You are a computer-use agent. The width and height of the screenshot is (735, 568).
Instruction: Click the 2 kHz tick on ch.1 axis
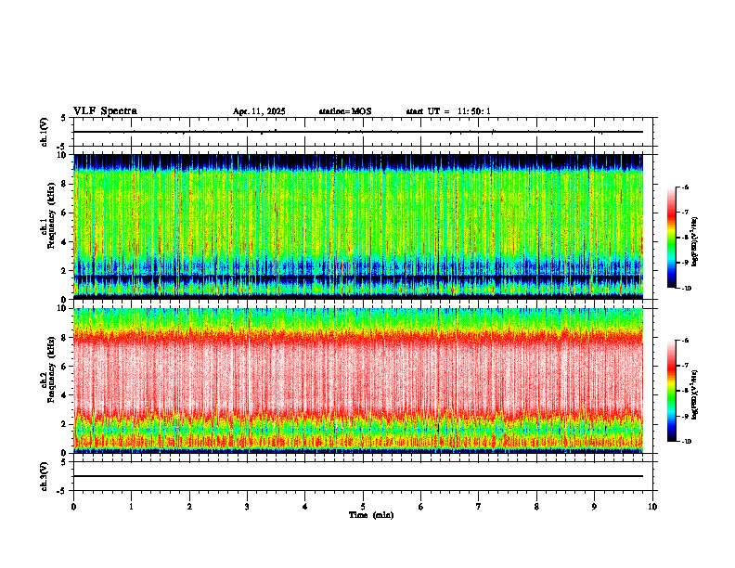pos(64,271)
